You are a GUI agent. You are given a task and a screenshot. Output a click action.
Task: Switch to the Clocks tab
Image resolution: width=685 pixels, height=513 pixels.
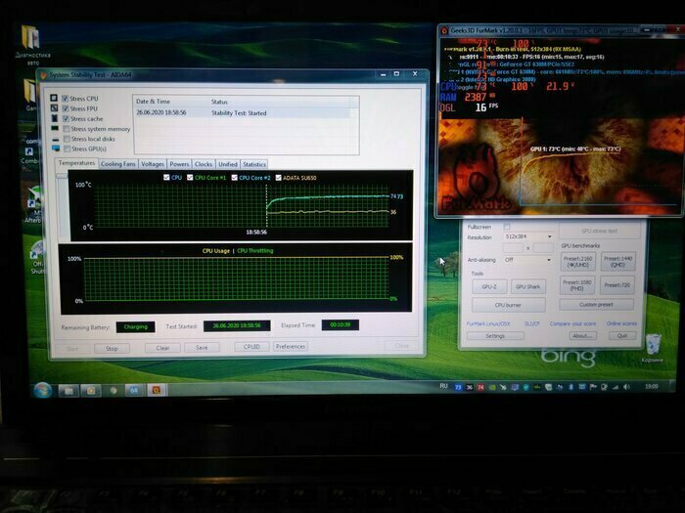coord(204,164)
